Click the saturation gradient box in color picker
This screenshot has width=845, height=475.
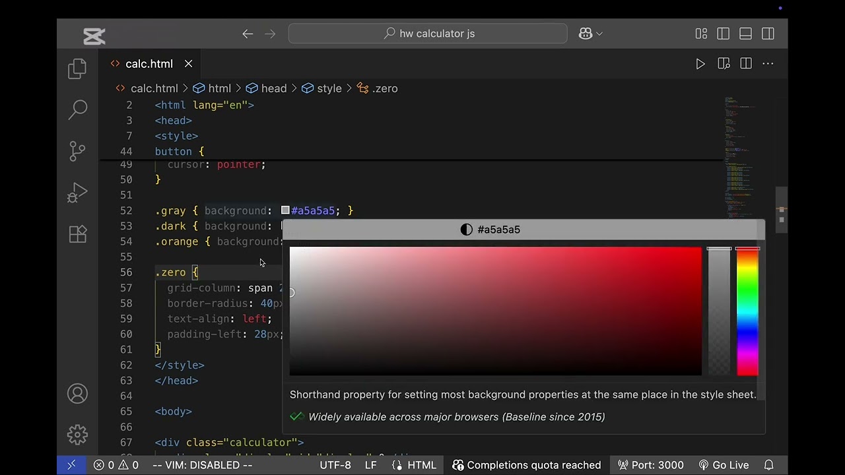[496, 311]
